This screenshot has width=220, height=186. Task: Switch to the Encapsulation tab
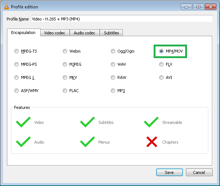point(23,33)
